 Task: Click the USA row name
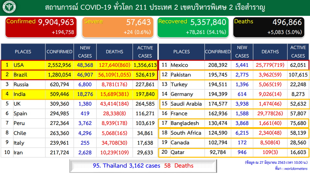18,65
